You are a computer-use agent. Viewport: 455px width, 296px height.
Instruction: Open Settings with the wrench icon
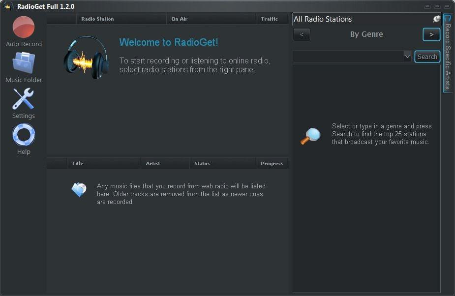click(x=24, y=99)
